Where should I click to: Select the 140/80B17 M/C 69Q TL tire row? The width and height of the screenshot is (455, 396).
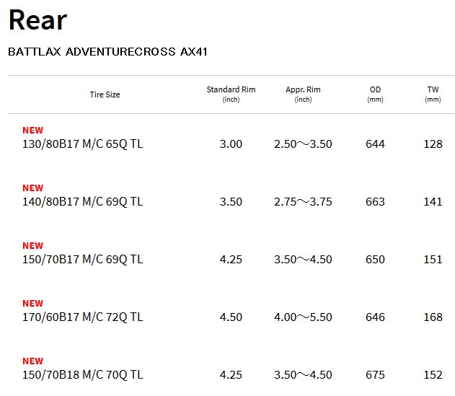tap(231, 196)
